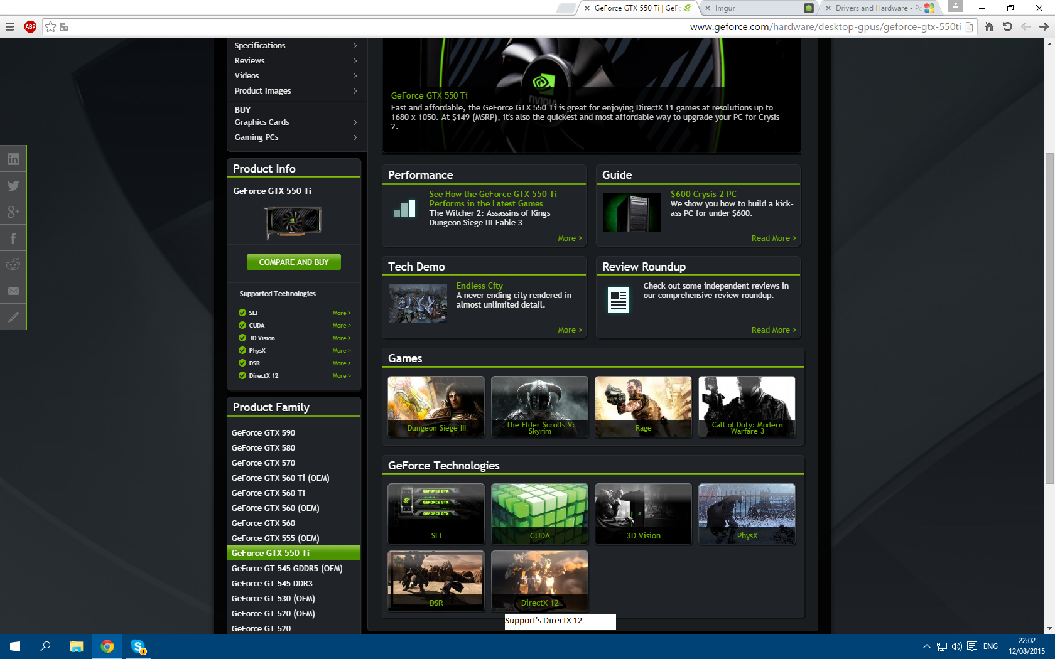The width and height of the screenshot is (1055, 659).
Task: Open the browser hamburger menu
Action: (9, 26)
